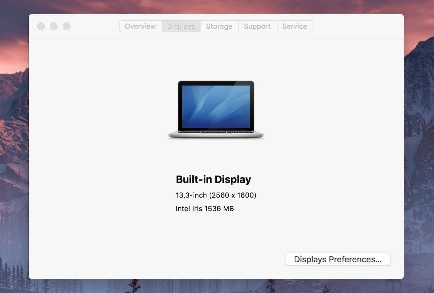Go to the Support tab
The width and height of the screenshot is (434, 293).
(257, 26)
